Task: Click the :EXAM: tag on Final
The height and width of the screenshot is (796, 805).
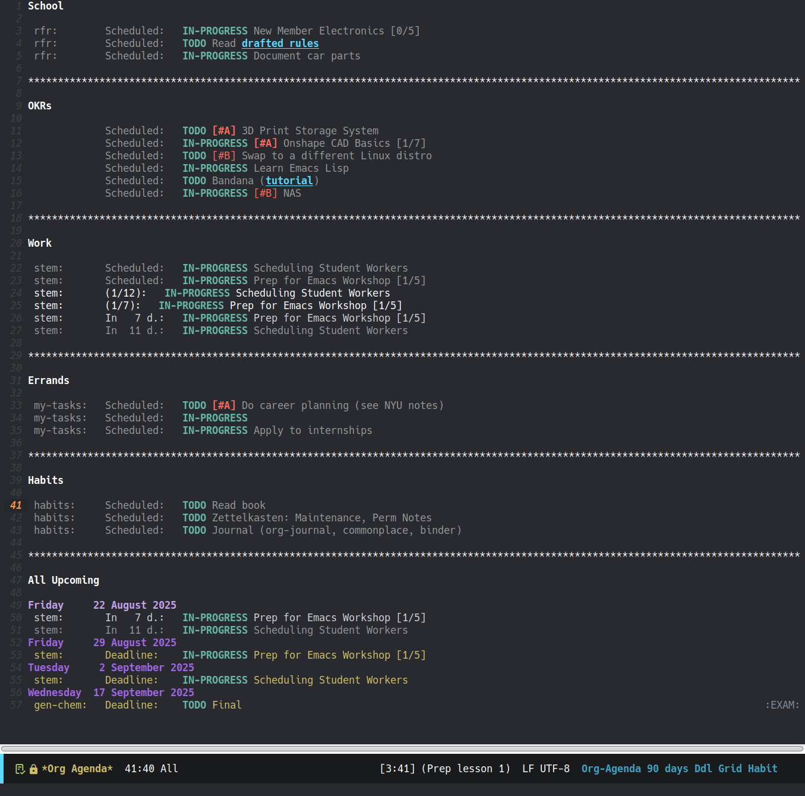Action: (781, 705)
